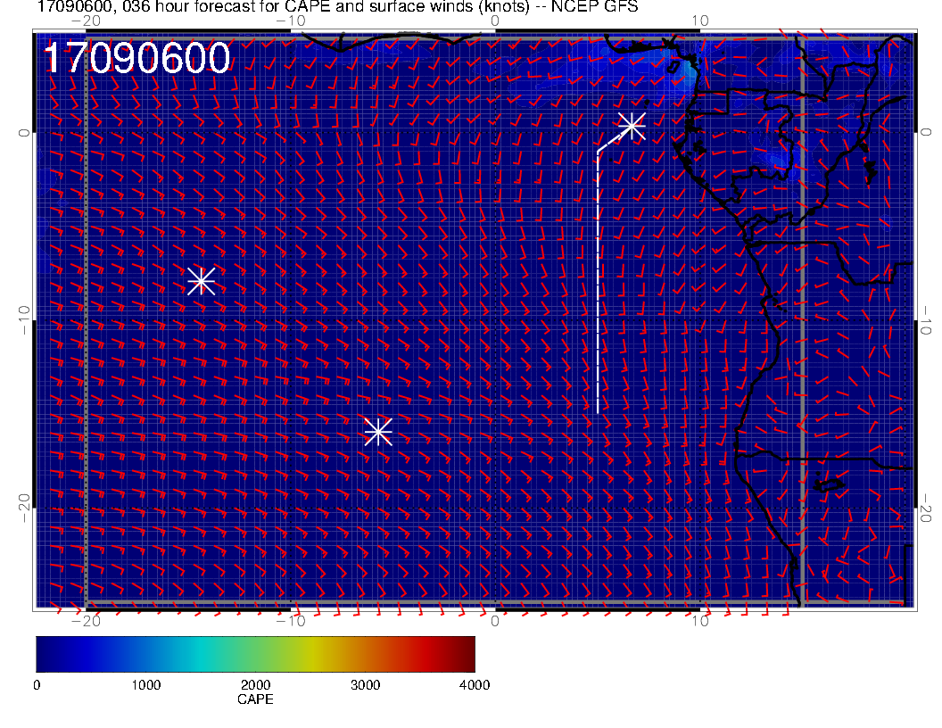Click the bottom axis label 0
This screenshot has width=942, height=728.
click(495, 621)
